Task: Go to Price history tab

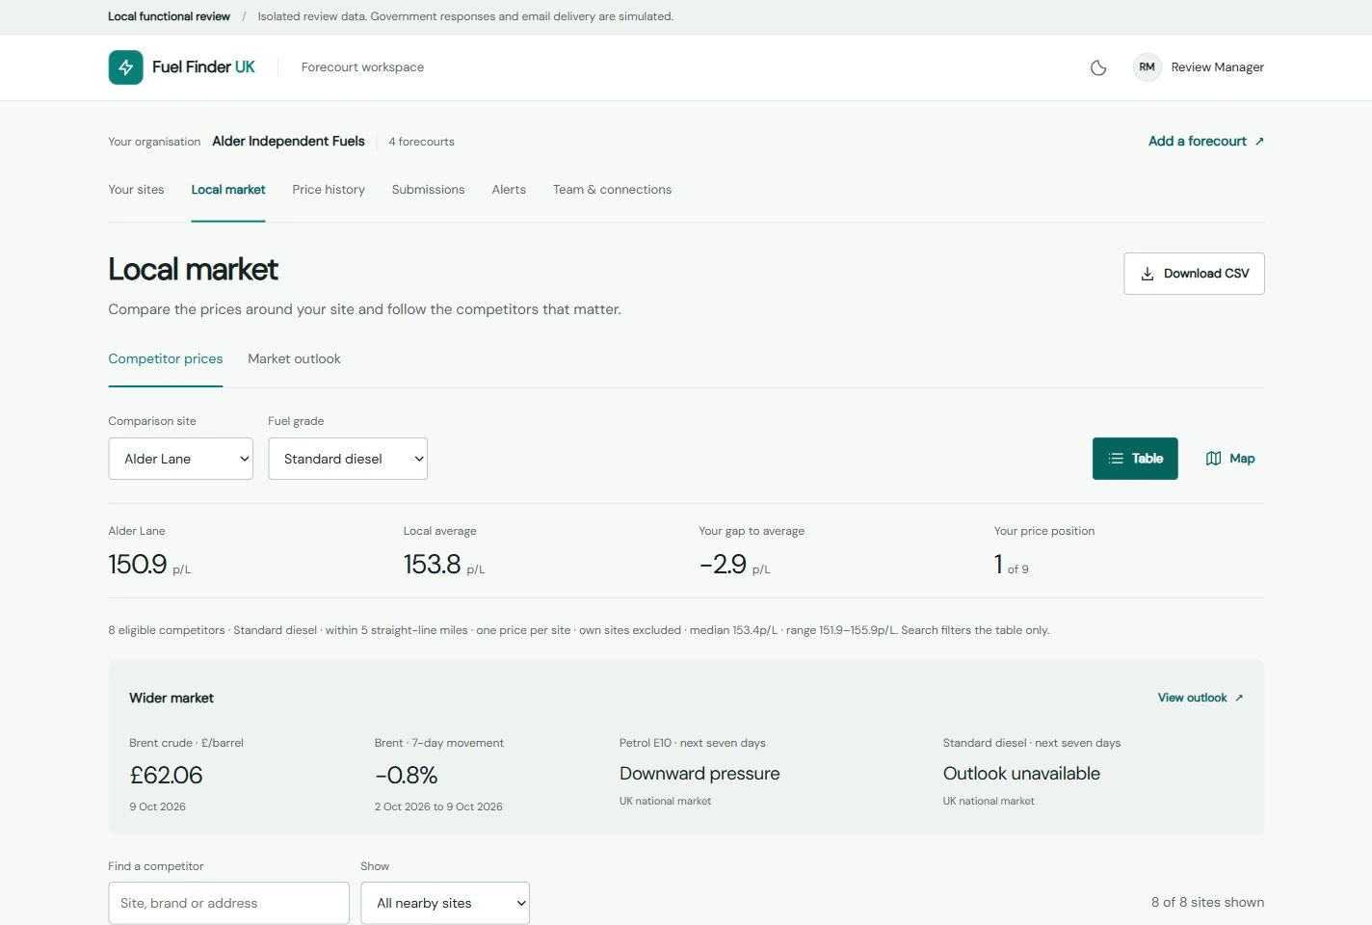Action: click(329, 190)
